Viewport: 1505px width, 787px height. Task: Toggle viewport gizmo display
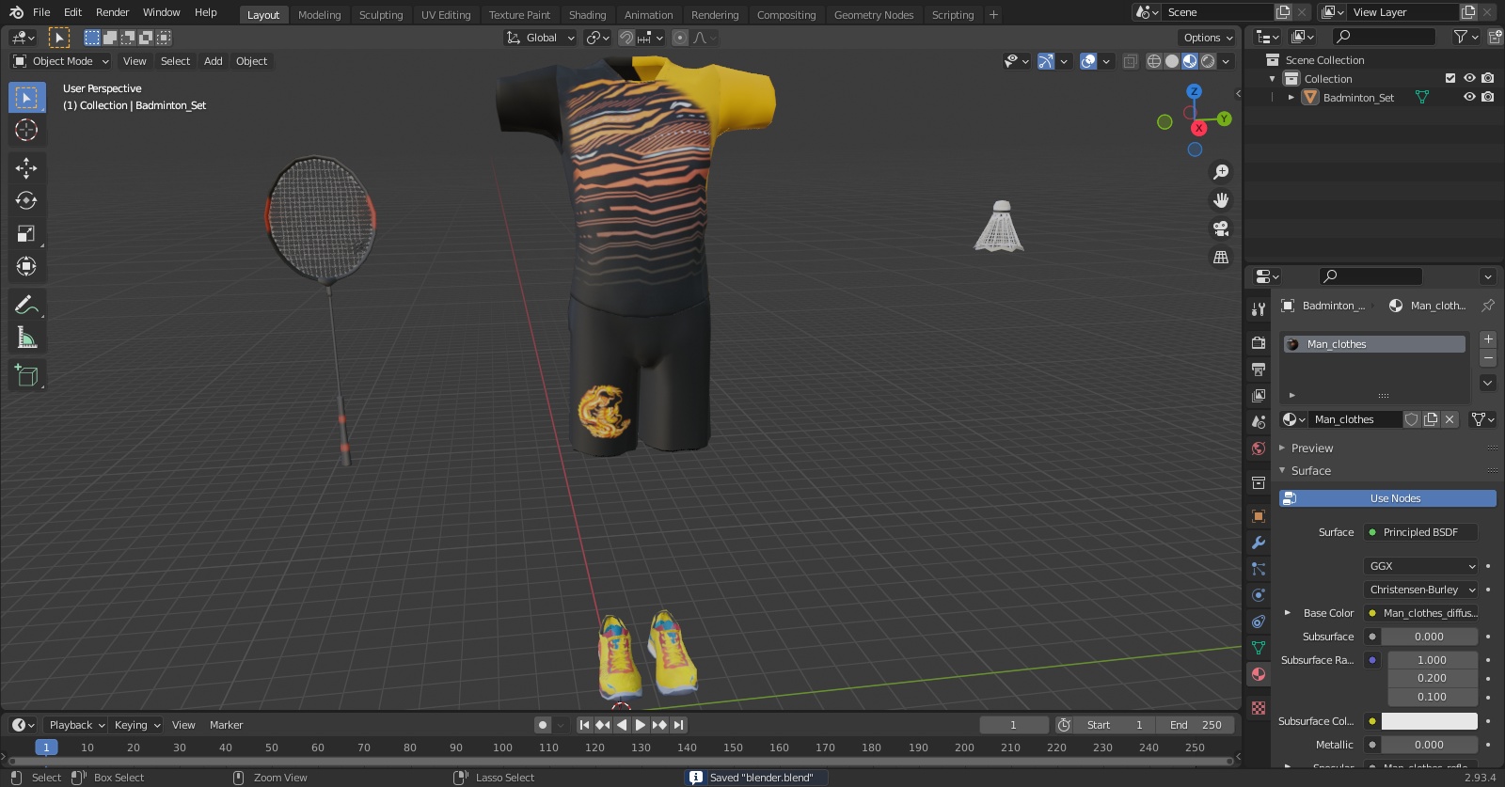point(1046,61)
